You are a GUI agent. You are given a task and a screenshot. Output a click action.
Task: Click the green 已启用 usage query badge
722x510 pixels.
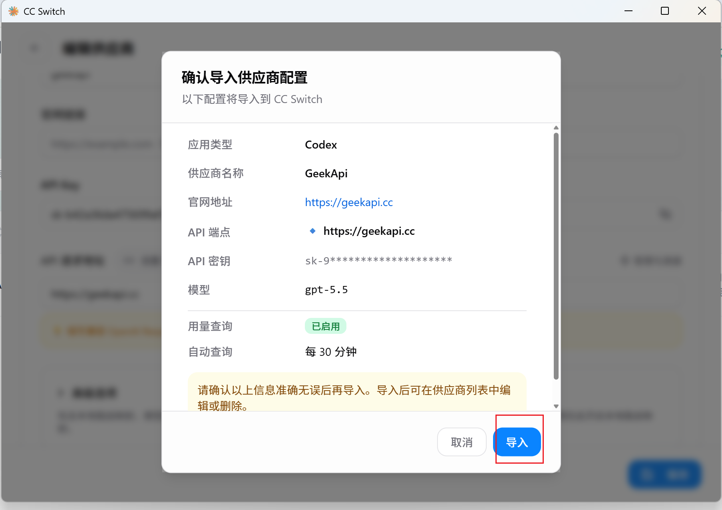pyautogui.click(x=326, y=326)
